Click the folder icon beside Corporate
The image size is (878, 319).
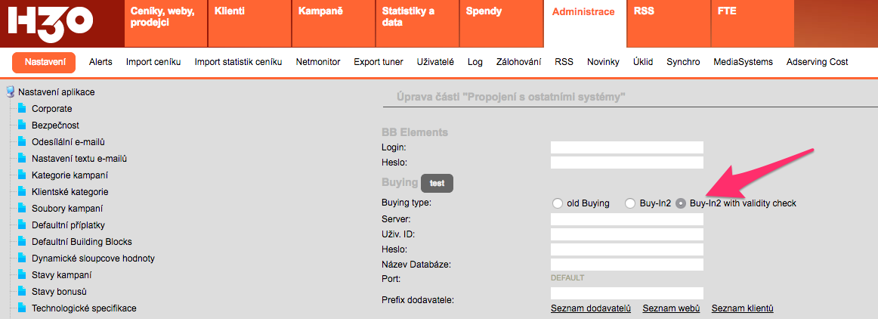click(22, 109)
